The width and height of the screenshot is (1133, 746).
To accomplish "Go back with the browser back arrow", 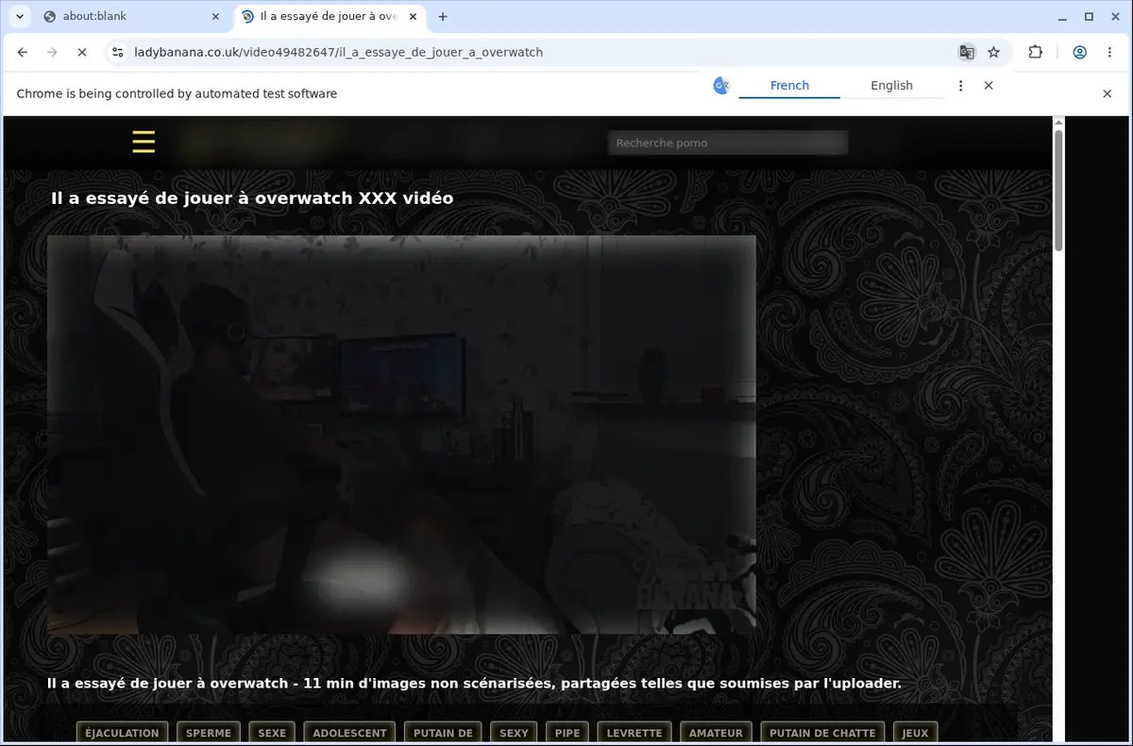I will pyautogui.click(x=23, y=52).
